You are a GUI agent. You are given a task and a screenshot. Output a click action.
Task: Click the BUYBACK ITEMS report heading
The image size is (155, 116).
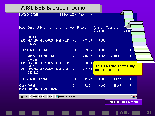click(29, 15)
